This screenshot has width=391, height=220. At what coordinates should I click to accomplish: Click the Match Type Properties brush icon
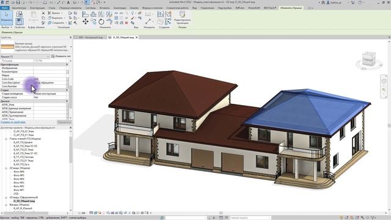pos(43,23)
